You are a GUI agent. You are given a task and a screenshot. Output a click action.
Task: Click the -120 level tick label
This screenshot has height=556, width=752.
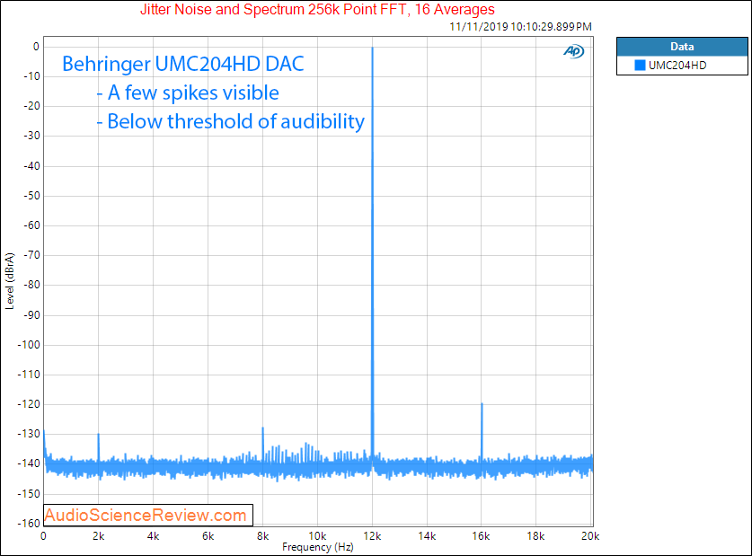click(x=29, y=404)
